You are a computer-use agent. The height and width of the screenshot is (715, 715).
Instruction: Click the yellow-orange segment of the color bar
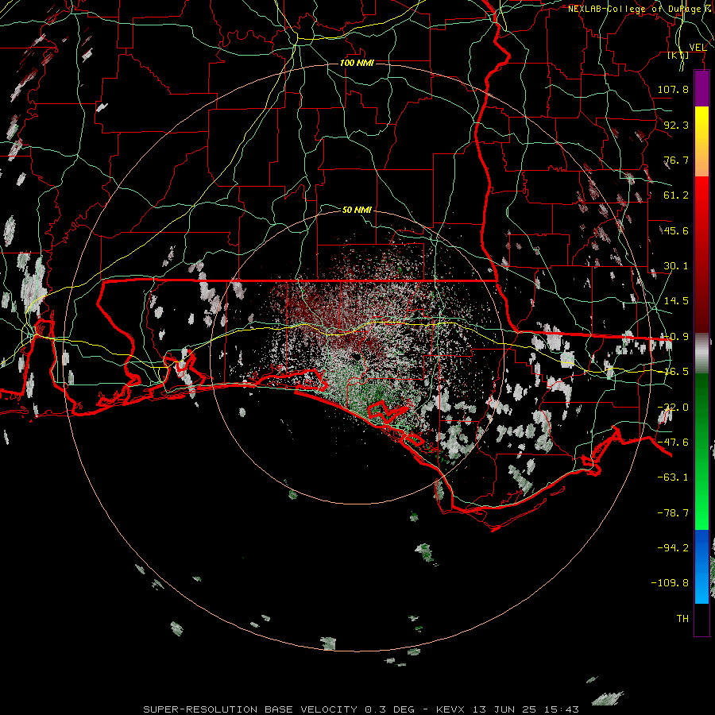(x=701, y=141)
